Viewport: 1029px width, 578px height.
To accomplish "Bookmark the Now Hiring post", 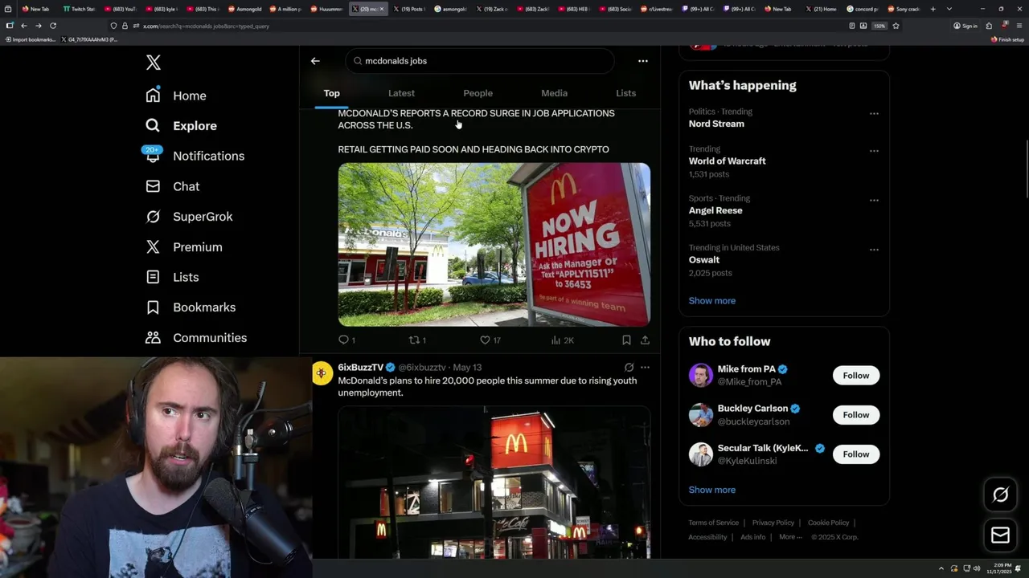I will pos(626,340).
